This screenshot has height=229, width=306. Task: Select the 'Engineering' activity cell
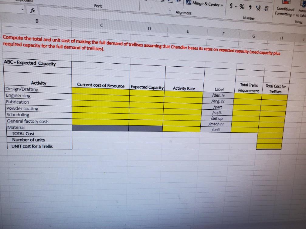[38, 96]
